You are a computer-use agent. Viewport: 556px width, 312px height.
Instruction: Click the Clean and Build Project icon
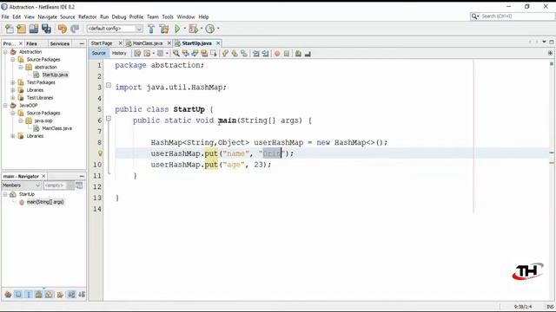(x=164, y=29)
